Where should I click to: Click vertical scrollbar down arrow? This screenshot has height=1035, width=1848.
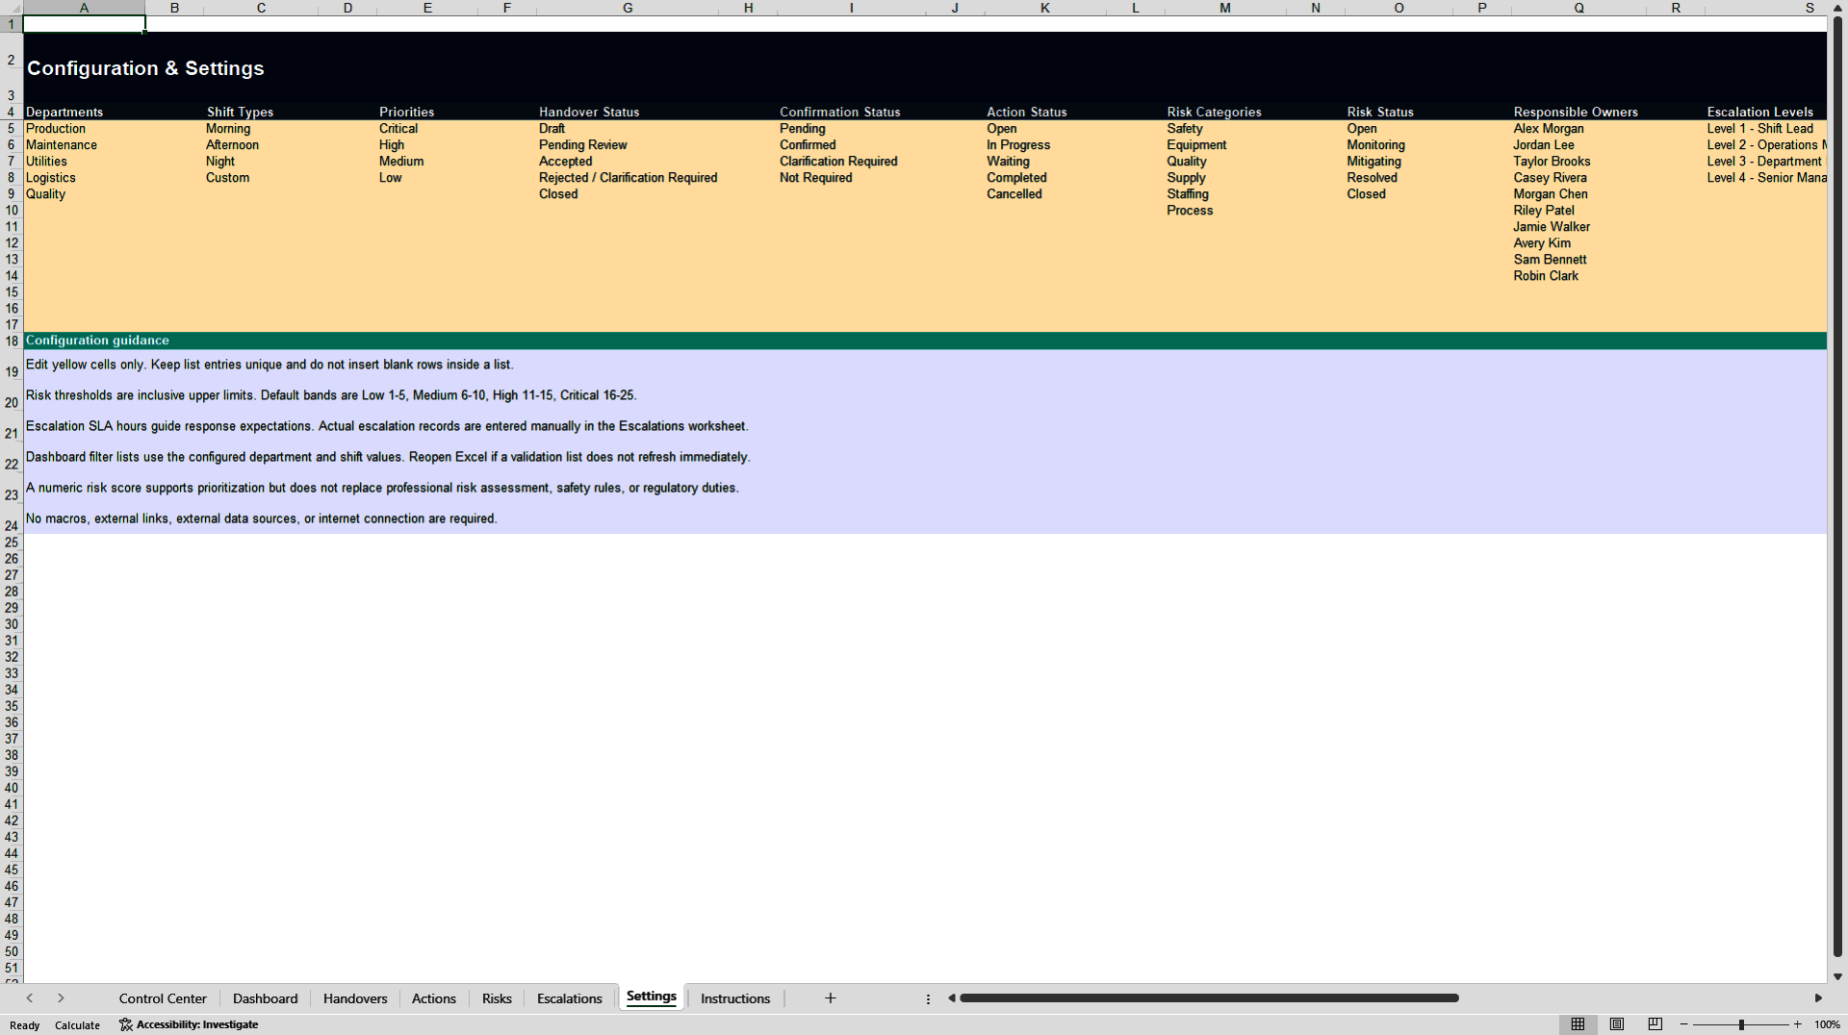pos(1837,976)
